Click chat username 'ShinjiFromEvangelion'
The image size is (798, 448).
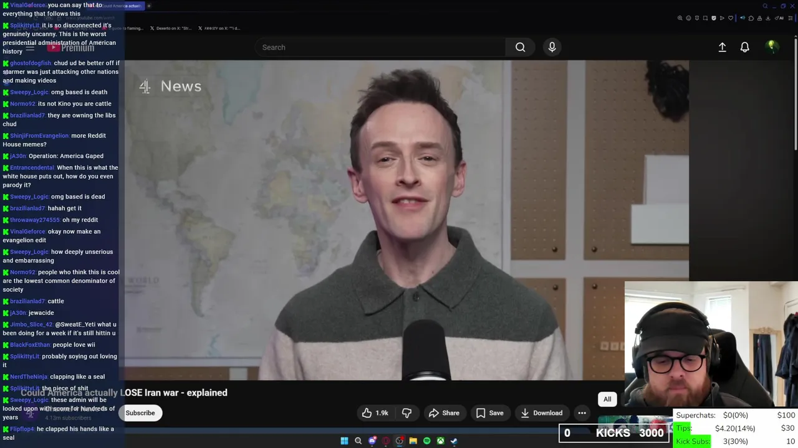click(x=39, y=136)
